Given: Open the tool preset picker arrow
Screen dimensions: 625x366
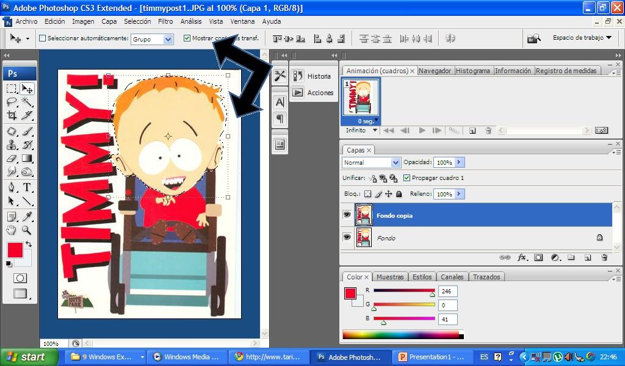Looking at the screenshot, I should pos(27,38).
